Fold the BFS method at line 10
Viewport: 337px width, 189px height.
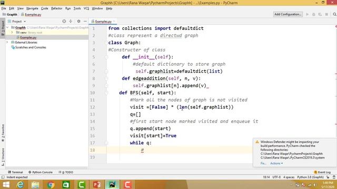click(x=106, y=93)
